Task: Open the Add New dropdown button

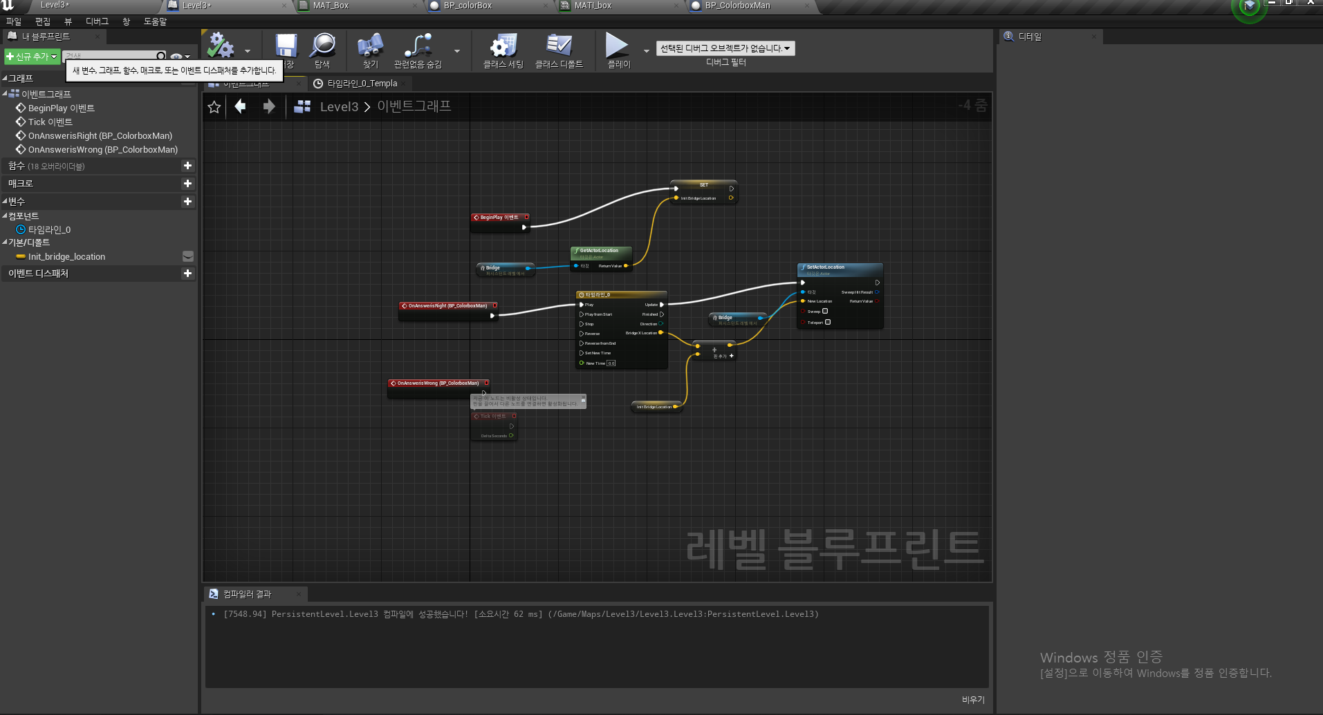Action: pos(32,57)
